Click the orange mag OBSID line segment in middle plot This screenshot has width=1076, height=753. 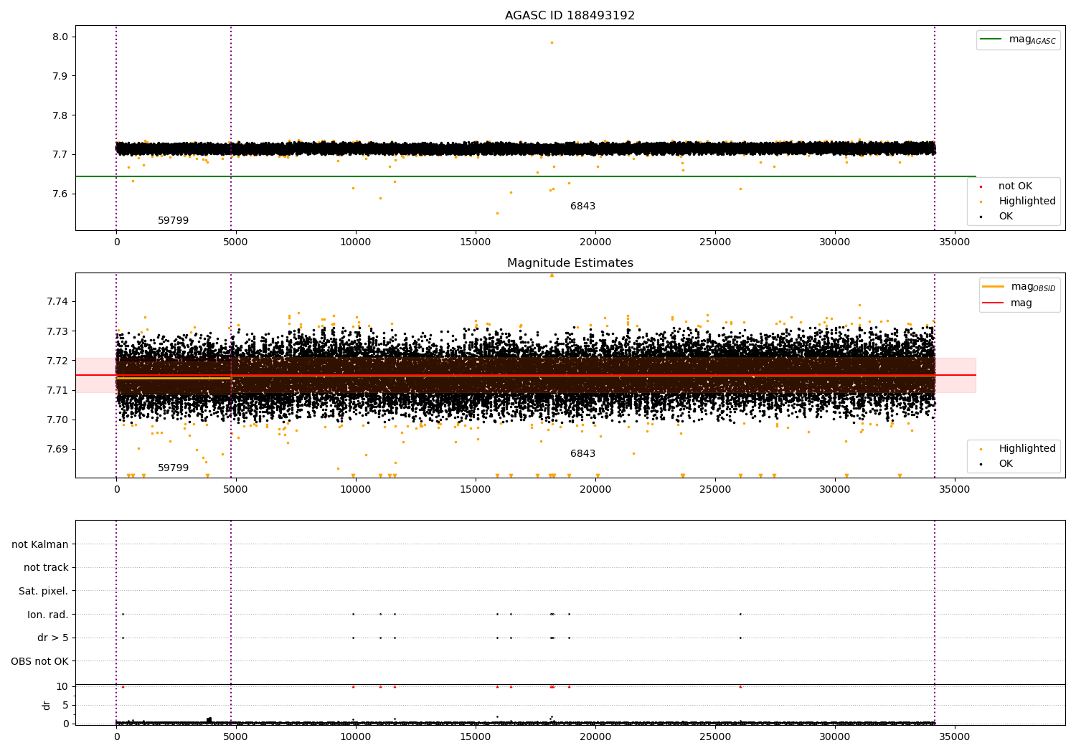click(x=174, y=378)
